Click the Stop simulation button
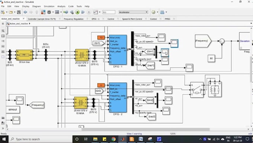 89,12
